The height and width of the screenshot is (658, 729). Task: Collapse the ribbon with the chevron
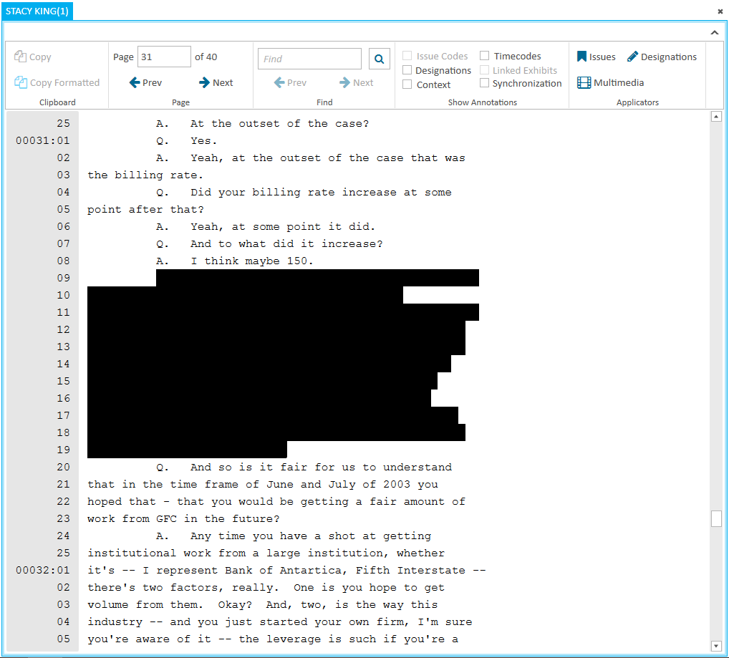tap(715, 32)
